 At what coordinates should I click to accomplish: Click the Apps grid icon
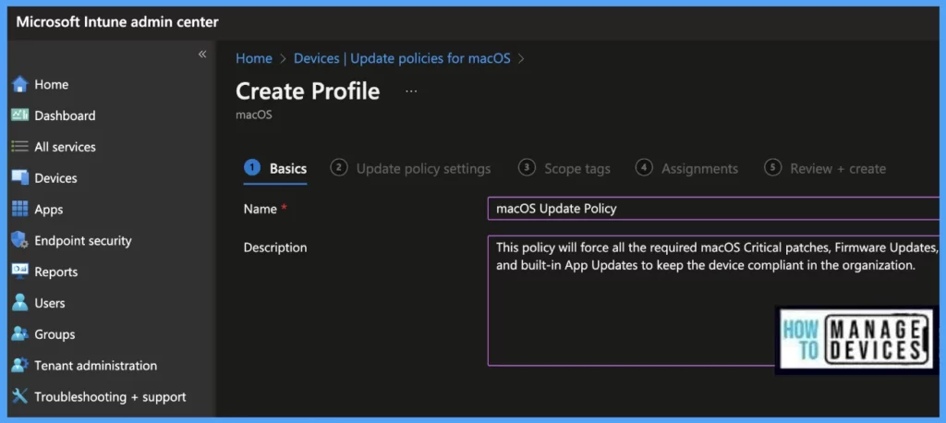click(x=20, y=210)
